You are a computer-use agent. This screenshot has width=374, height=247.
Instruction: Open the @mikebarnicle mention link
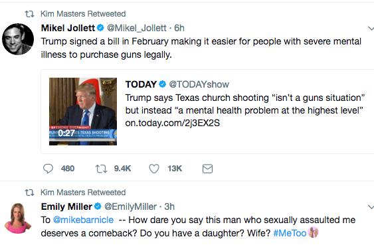point(83,220)
